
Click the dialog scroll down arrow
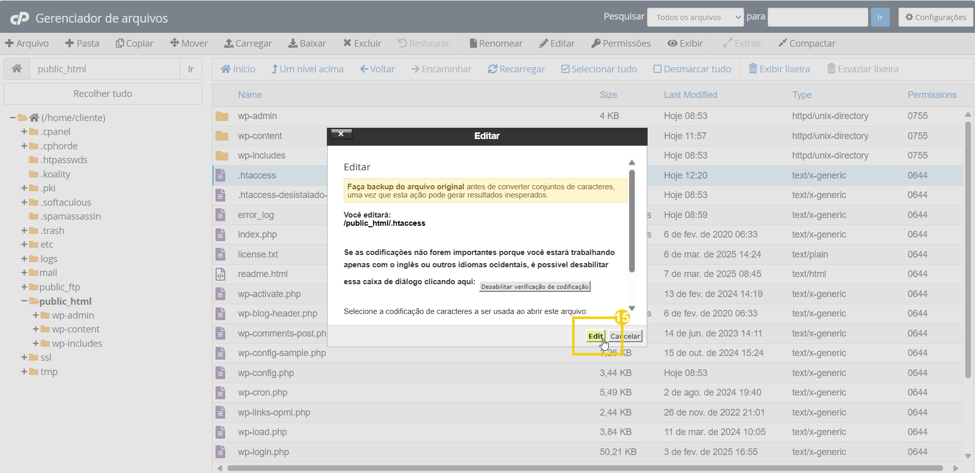tap(632, 308)
